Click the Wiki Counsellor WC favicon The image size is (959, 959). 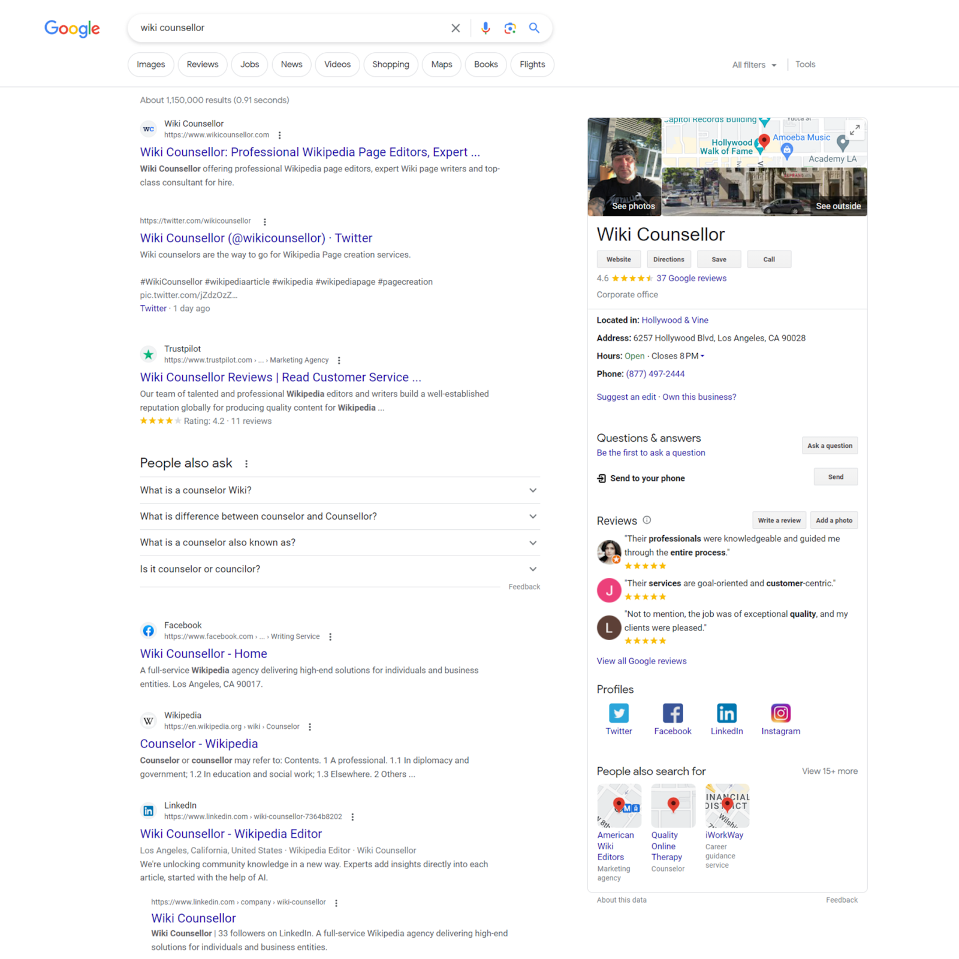point(149,129)
